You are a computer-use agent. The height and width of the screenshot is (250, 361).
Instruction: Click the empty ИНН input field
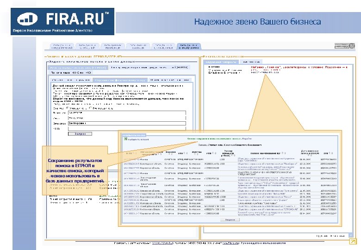click(127, 129)
